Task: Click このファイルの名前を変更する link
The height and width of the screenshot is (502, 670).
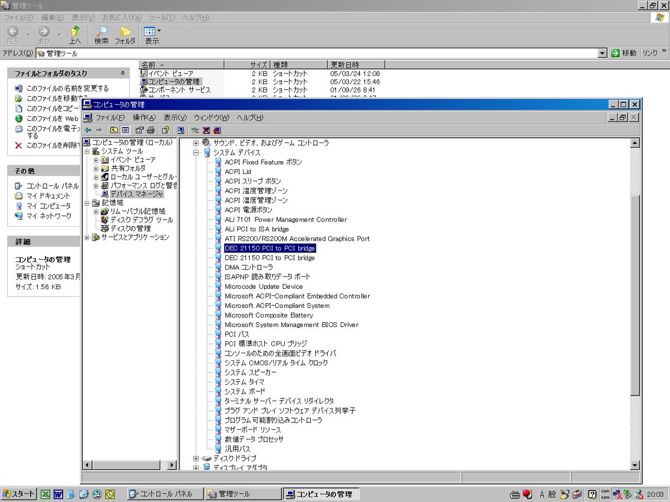Action: click(68, 88)
